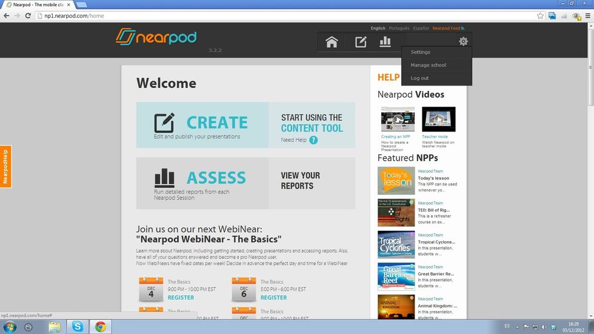Open Animal Kingdom presentation thumbnail
Viewport: 594px width, 334px height.
(x=396, y=307)
